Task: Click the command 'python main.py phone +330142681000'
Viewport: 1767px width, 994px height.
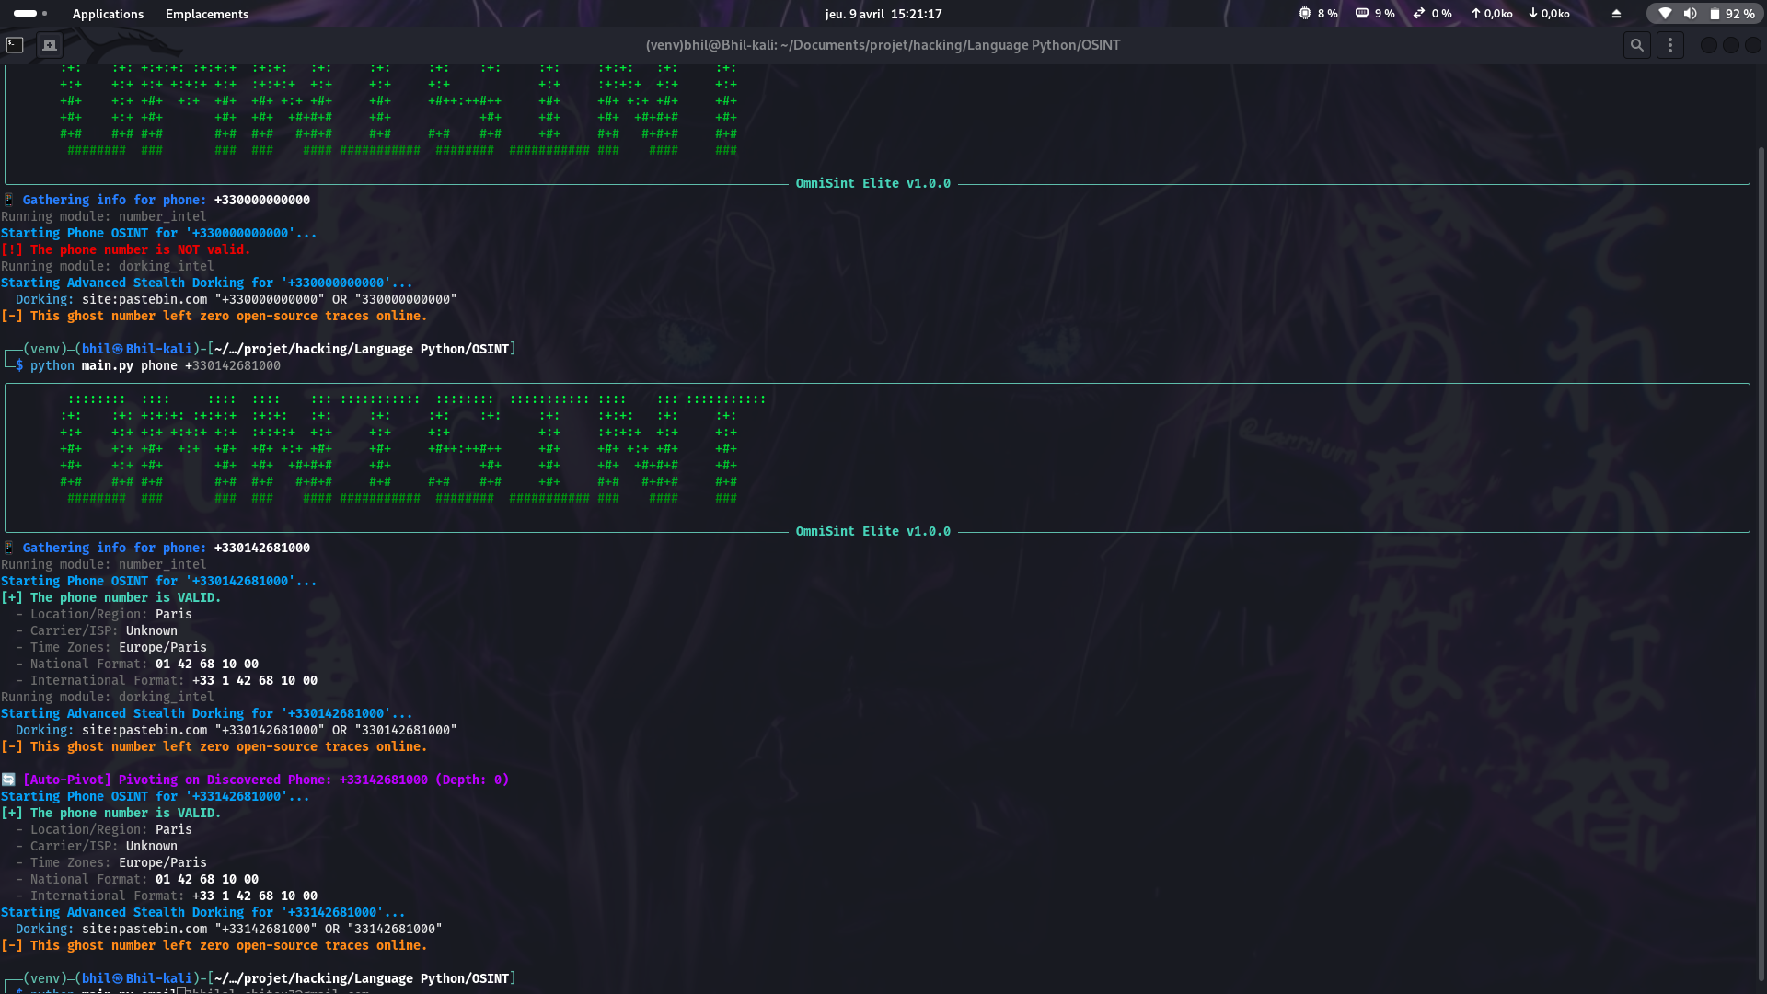Action: point(155,365)
